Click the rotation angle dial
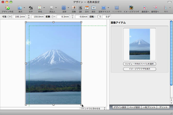Screen dimensions: 173x115 (x=99, y=17)
